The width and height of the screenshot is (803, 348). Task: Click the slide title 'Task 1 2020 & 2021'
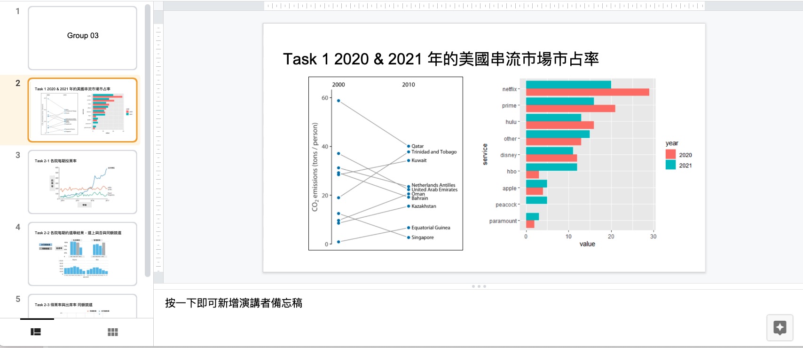click(441, 59)
